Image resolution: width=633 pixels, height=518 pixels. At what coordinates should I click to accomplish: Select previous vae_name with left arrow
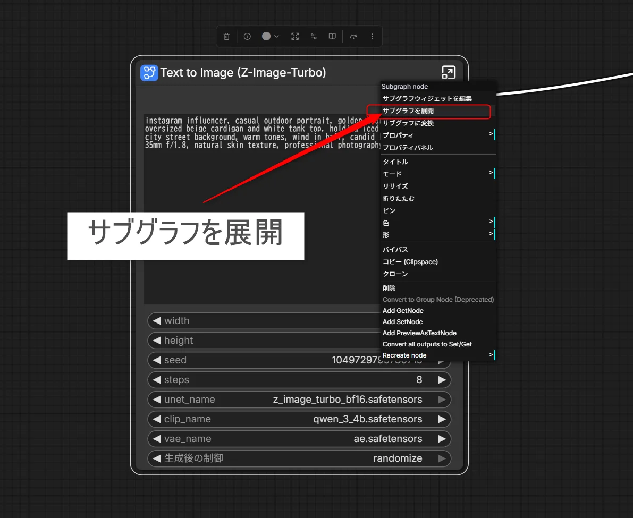tap(157, 438)
